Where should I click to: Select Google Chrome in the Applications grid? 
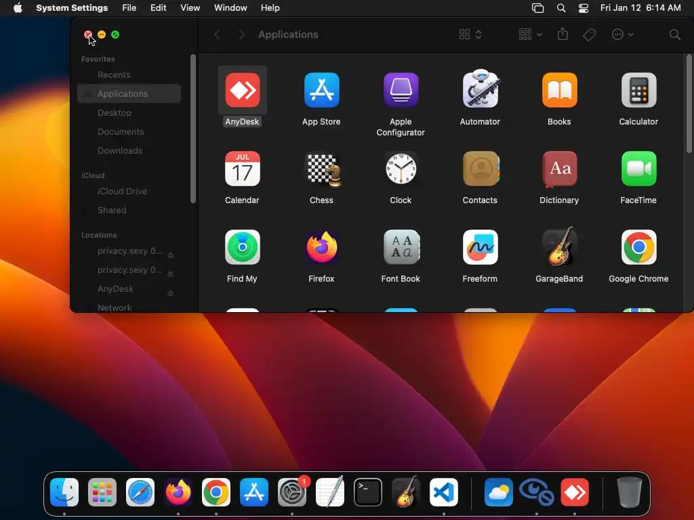point(638,247)
